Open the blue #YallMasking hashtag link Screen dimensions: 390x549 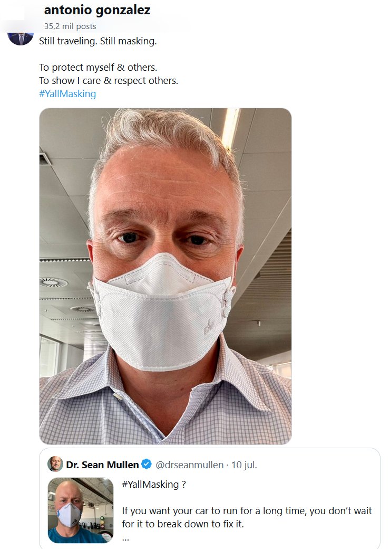click(x=67, y=94)
